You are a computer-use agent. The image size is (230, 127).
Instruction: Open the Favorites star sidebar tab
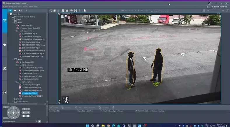coord(5,45)
